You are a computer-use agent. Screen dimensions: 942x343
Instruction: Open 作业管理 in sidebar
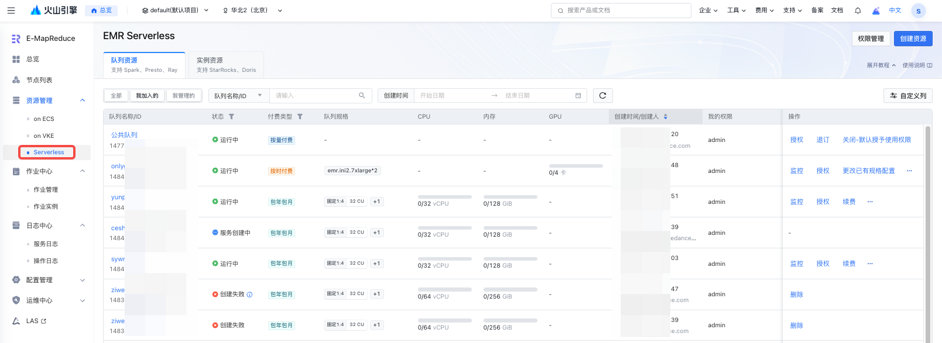(x=46, y=189)
